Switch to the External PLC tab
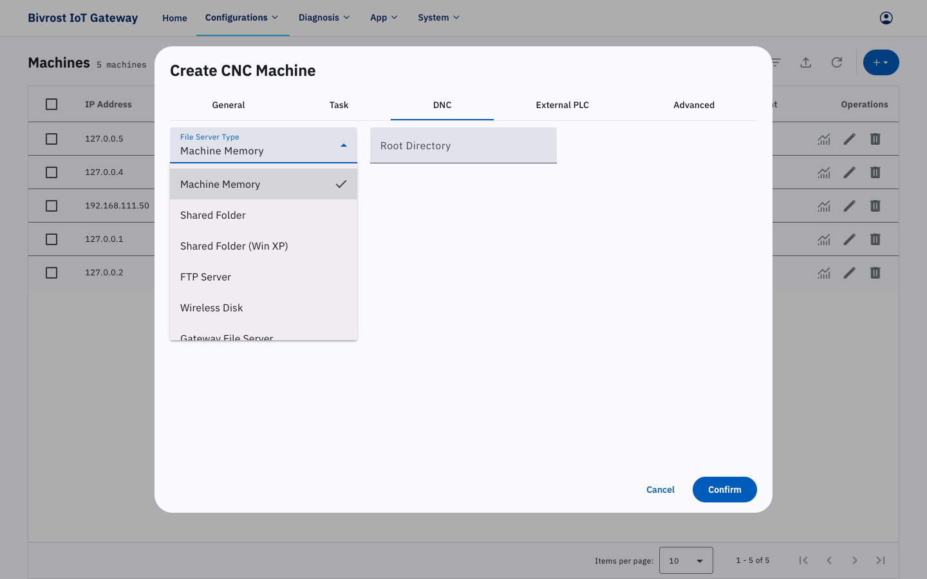The width and height of the screenshot is (927, 579). pos(563,105)
